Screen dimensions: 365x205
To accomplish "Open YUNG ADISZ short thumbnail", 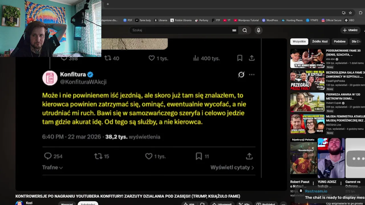I will (x=331, y=158).
